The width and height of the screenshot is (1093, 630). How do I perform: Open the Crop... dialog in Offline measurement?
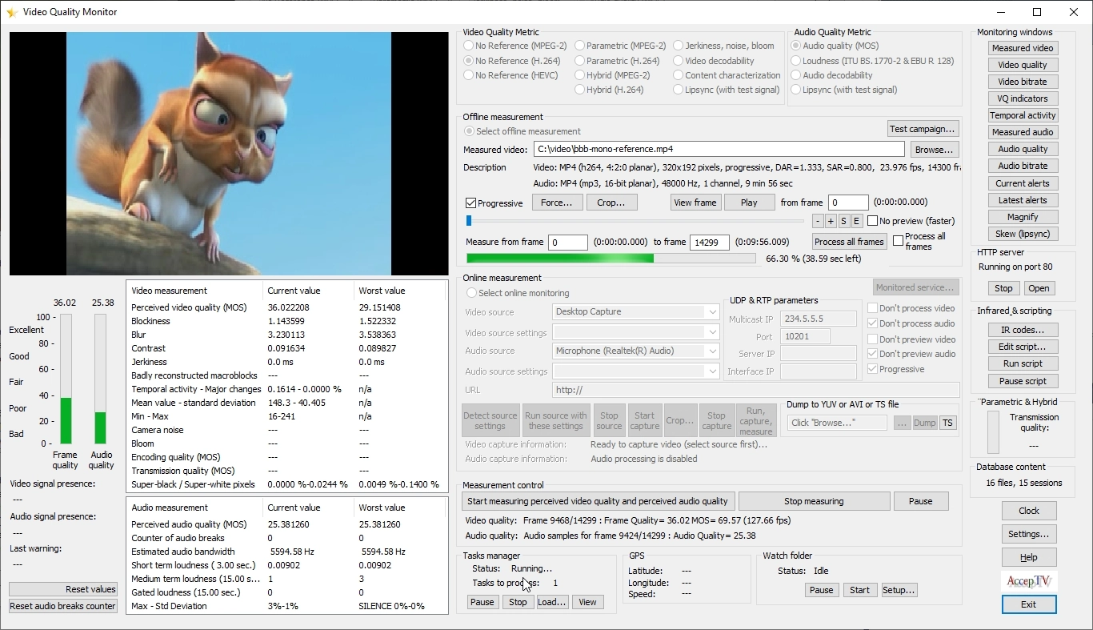[611, 203]
